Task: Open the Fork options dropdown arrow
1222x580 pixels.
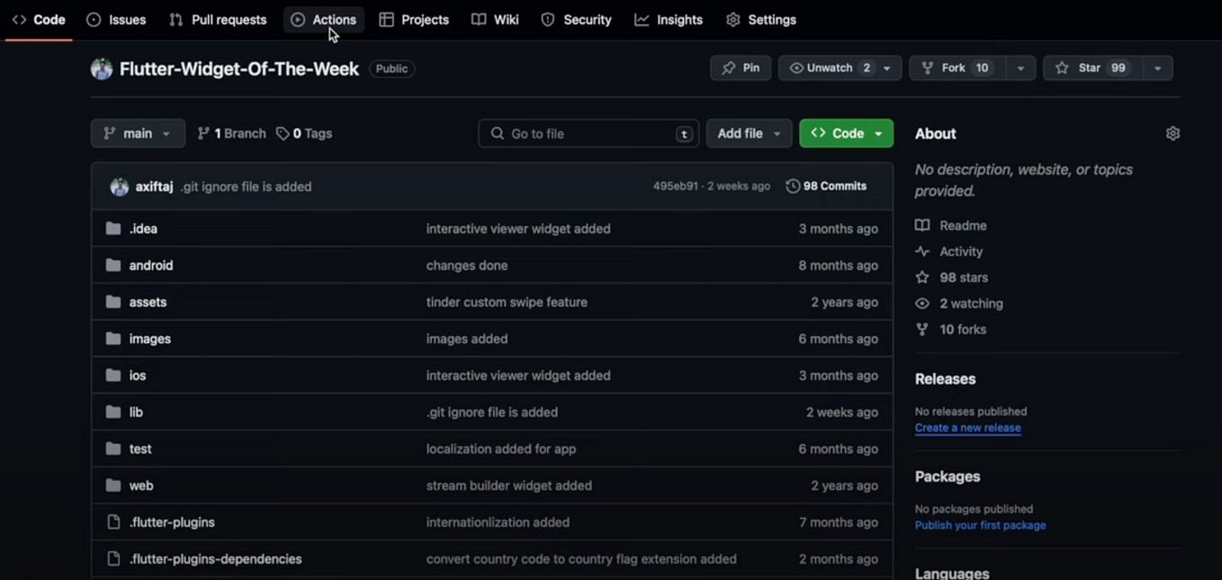Action: coord(1020,68)
